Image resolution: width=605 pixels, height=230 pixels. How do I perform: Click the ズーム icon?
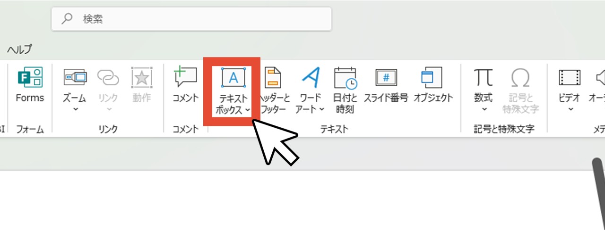click(x=75, y=77)
